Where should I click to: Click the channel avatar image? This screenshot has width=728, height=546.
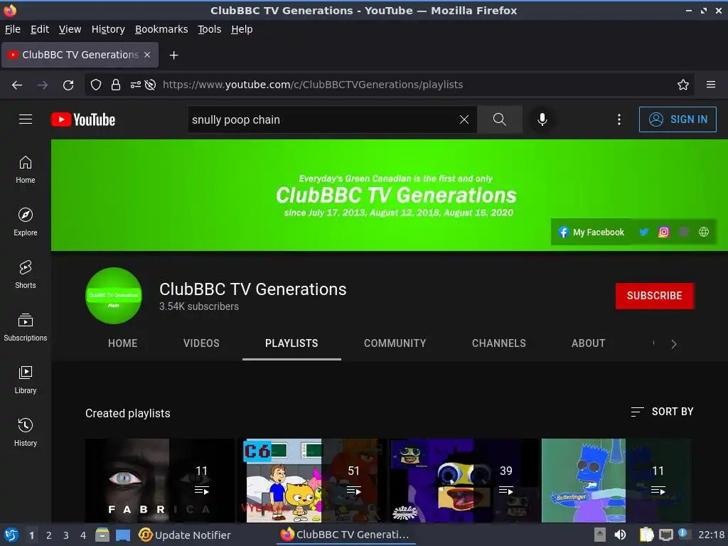[114, 295]
